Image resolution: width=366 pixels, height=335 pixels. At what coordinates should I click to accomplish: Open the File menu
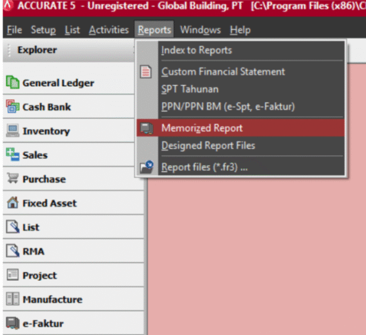[14, 30]
